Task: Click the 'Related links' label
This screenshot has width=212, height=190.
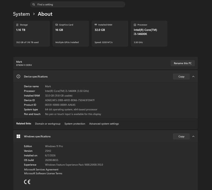Action: [x=24, y=123]
